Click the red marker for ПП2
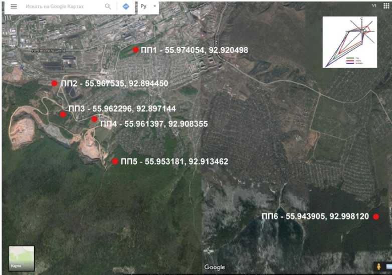The width and height of the screenshot is (392, 275). click(x=54, y=83)
